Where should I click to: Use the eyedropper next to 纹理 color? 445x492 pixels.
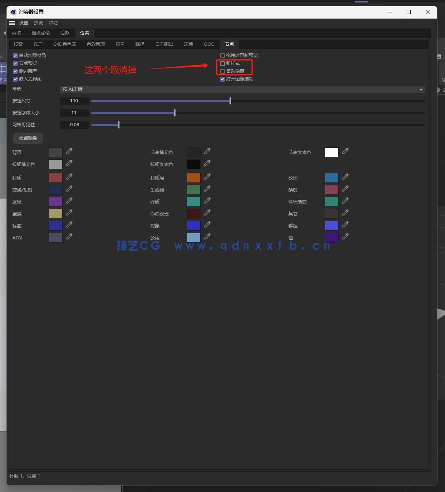coord(345,177)
